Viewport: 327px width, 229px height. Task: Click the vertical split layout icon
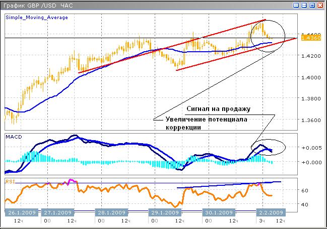coord(296,5)
